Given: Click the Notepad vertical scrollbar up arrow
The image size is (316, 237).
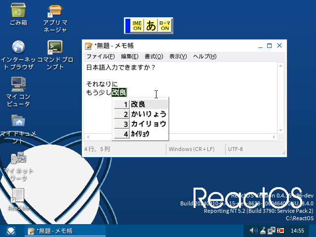Looking at the screenshot, I should [x=280, y=66].
